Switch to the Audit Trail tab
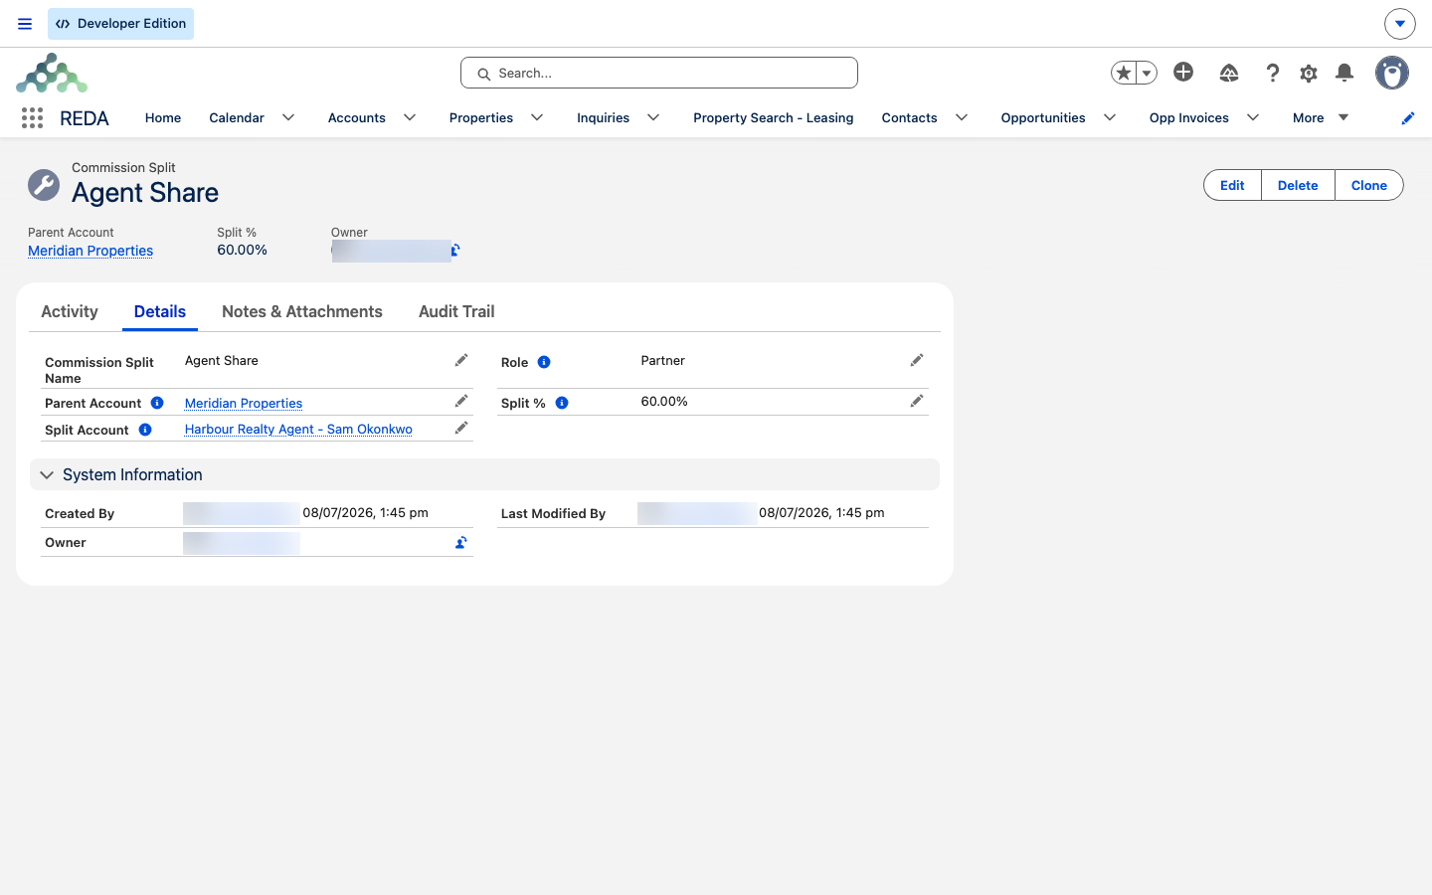Image resolution: width=1432 pixels, height=895 pixels. pyautogui.click(x=456, y=311)
